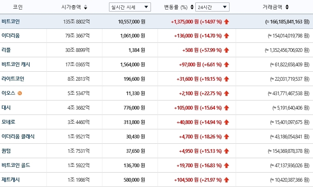Select the price 196,600 원
313x187 pixels.
pos(134,79)
